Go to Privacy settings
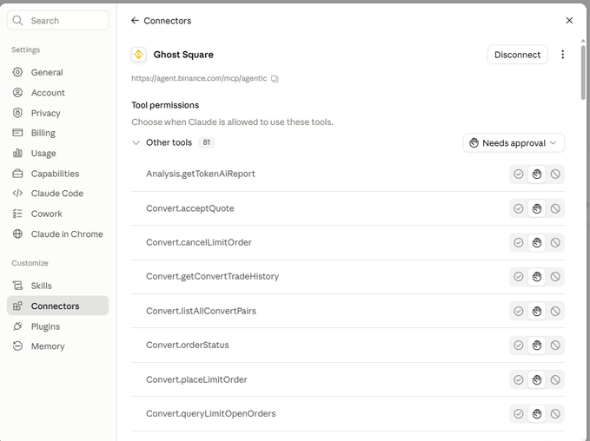590x441 pixels. pyautogui.click(x=57, y=113)
